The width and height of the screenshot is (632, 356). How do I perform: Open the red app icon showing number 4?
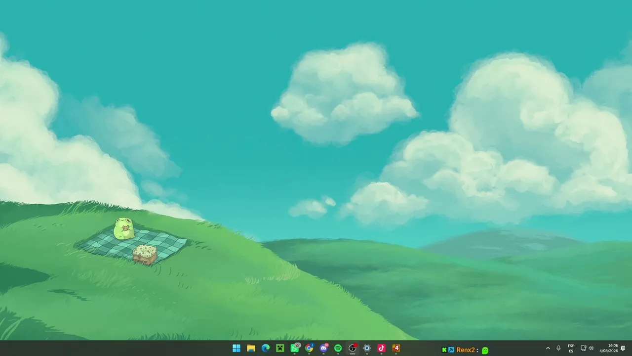coord(396,348)
